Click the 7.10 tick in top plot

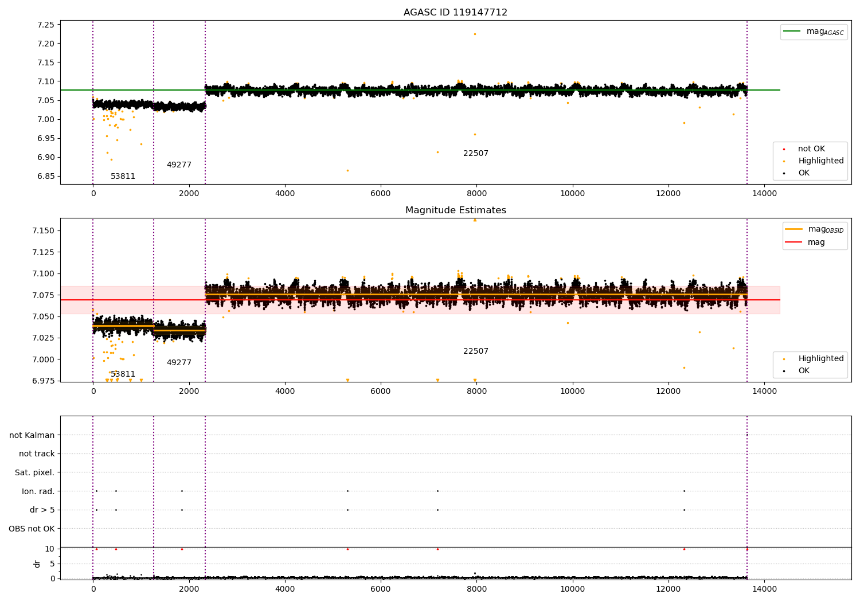pos(45,81)
